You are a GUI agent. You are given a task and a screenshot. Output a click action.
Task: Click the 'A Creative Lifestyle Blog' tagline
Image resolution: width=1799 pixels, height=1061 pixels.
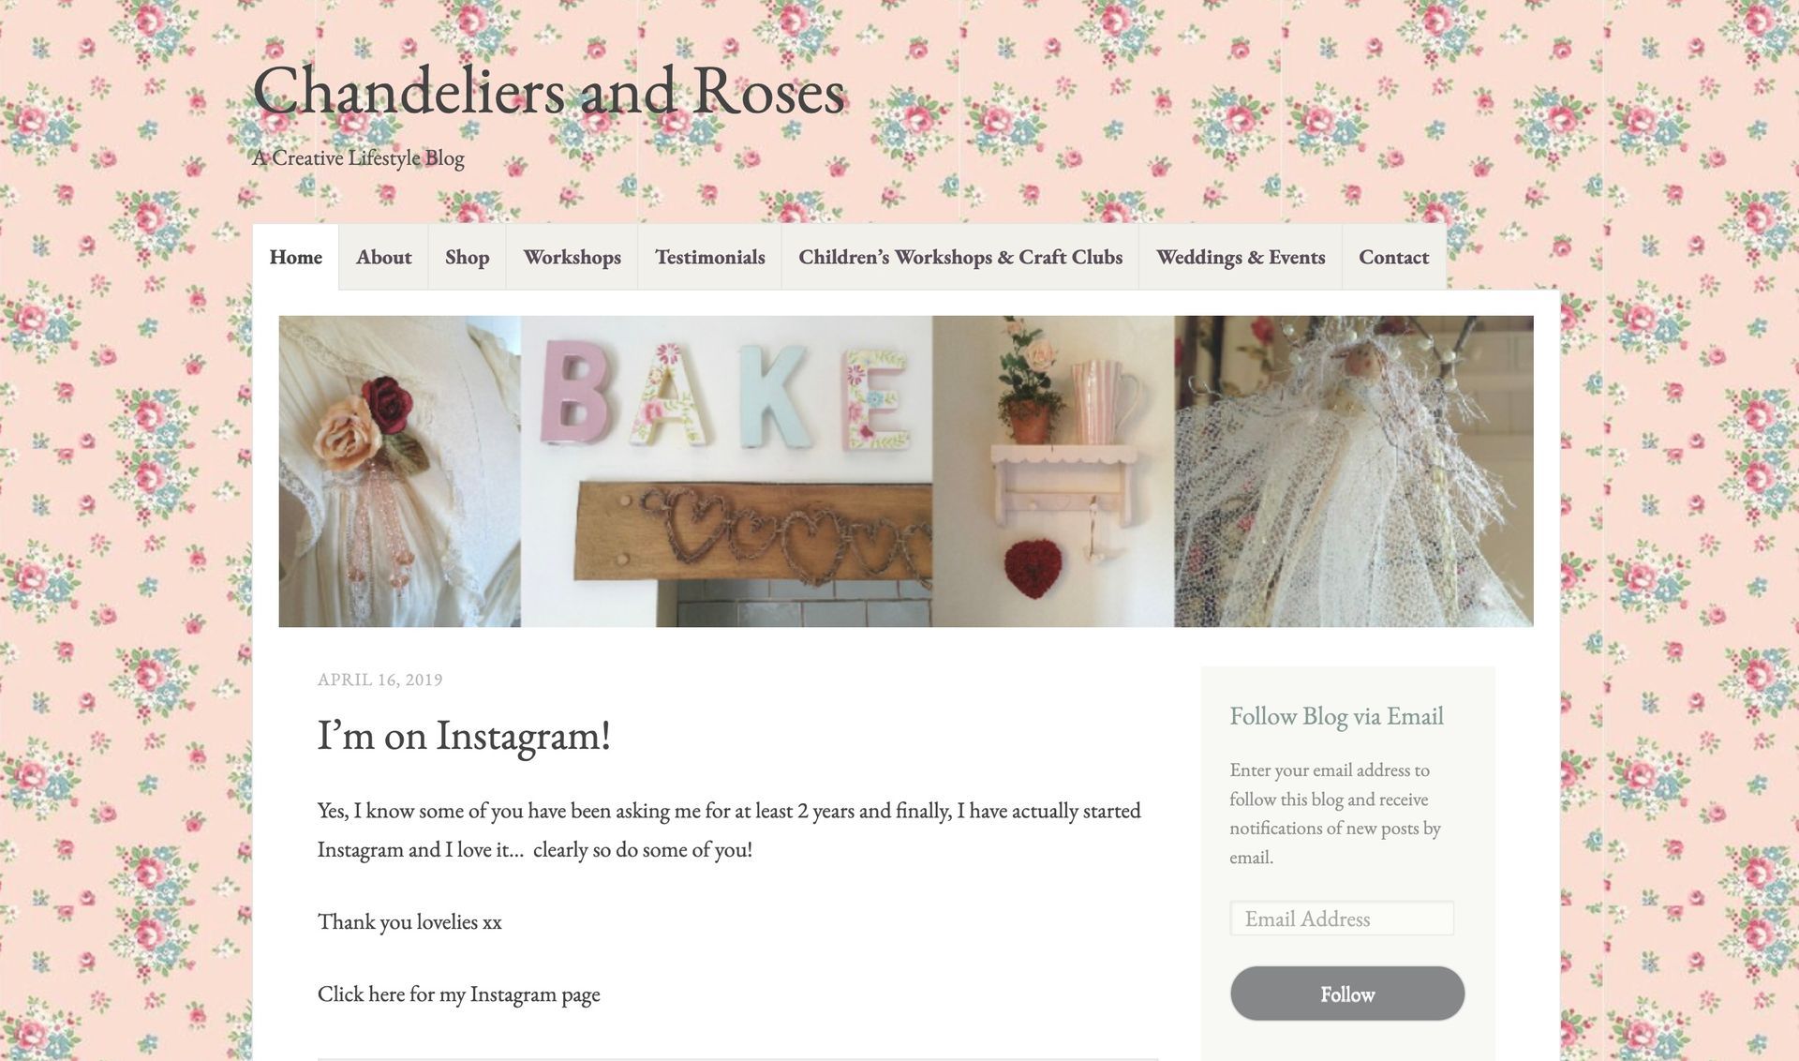tap(358, 157)
